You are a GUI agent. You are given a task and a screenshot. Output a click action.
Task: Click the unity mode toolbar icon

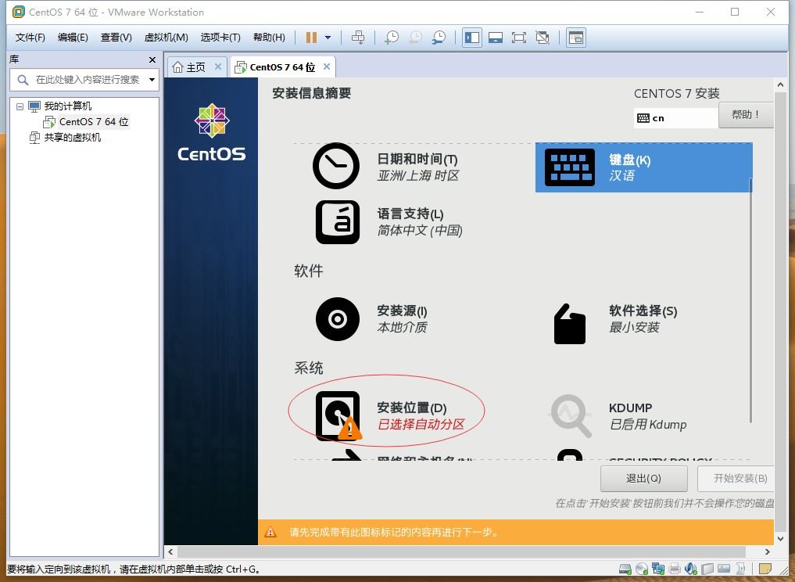(543, 38)
